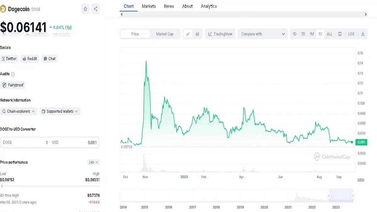This screenshot has height=212, width=377.
Task: Add Dogecoin to watchlist via star icon
Action: click(x=85, y=9)
